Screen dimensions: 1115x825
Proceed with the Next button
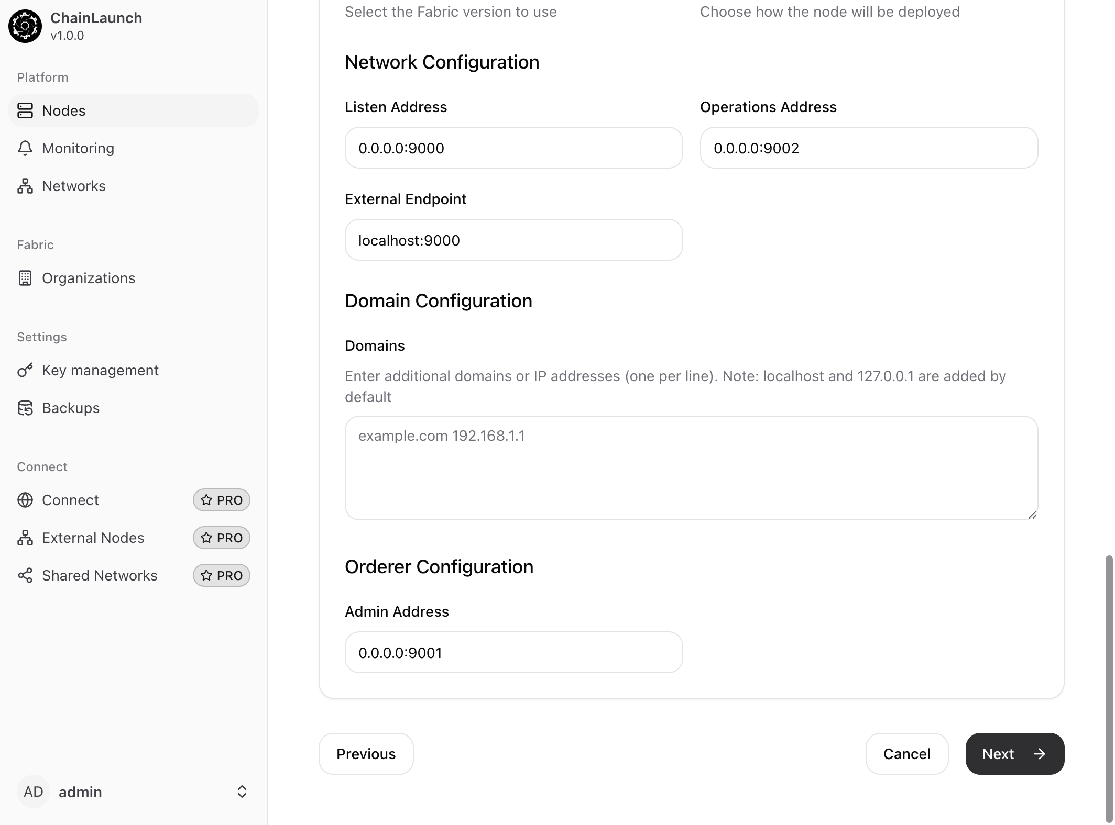click(x=1014, y=754)
